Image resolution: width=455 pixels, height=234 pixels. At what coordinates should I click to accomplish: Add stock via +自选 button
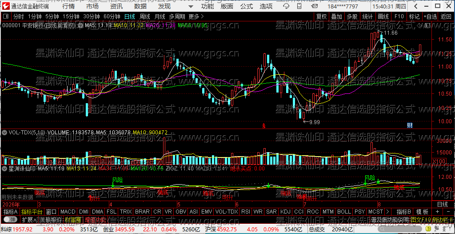click(x=430, y=17)
